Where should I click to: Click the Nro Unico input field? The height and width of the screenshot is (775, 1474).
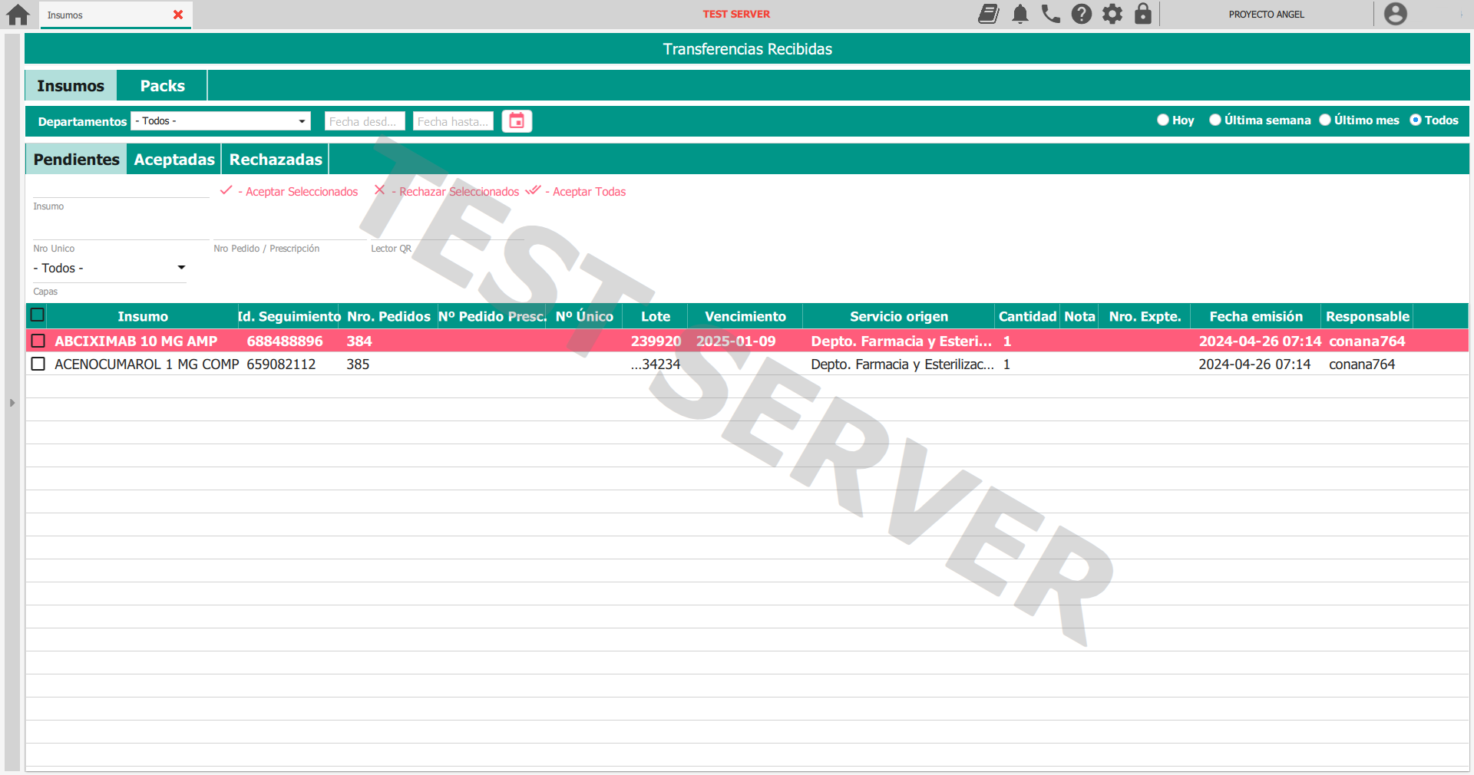coord(121,230)
